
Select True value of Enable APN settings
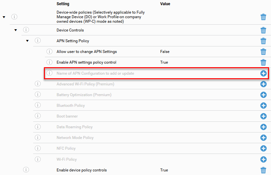[x=164, y=62]
